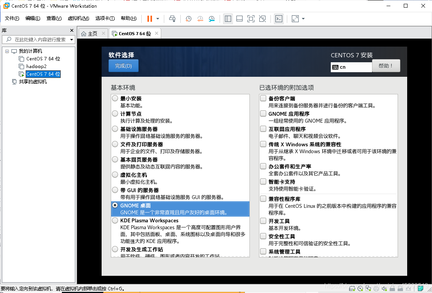Click the stretch guest display icon
The height and width of the screenshot is (293, 432).
coord(295,19)
